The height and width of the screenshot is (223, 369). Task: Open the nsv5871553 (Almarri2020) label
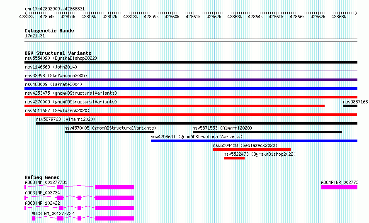222,128
